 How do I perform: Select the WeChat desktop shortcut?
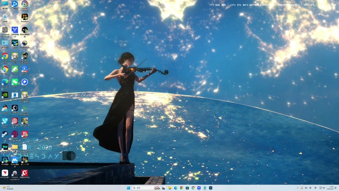click(15, 82)
